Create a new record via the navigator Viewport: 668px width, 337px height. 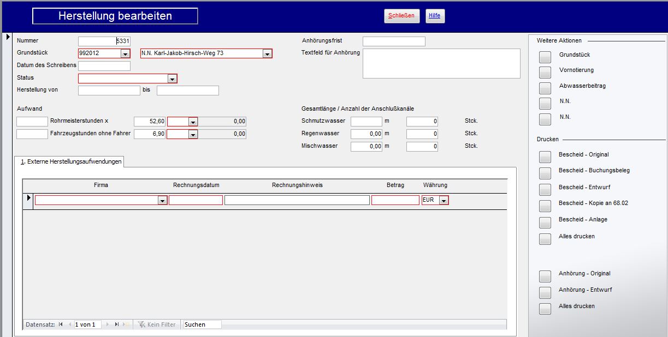point(126,324)
